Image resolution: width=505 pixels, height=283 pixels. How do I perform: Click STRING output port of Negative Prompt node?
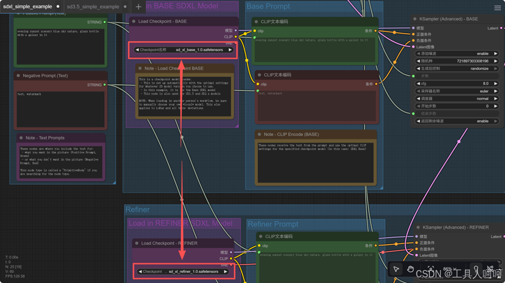tap(105, 85)
